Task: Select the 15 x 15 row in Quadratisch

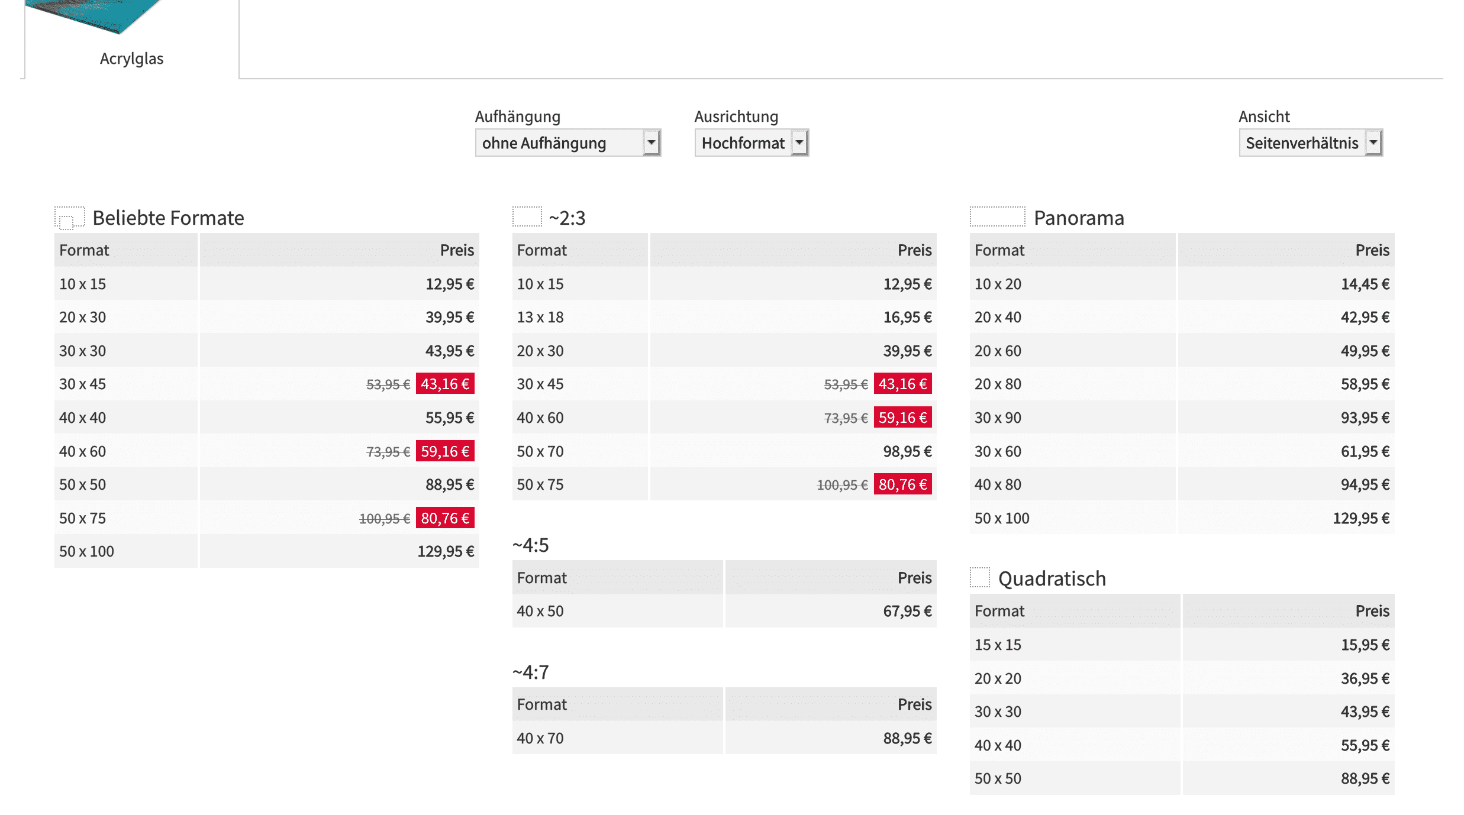Action: (x=998, y=645)
